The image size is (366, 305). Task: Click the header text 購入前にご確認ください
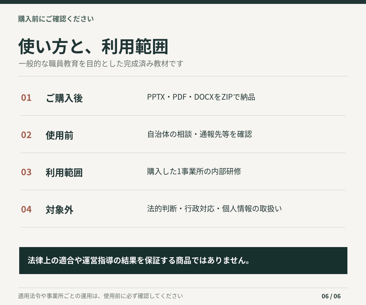[56, 19]
